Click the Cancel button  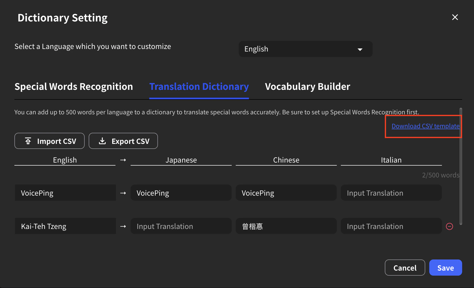click(x=405, y=268)
